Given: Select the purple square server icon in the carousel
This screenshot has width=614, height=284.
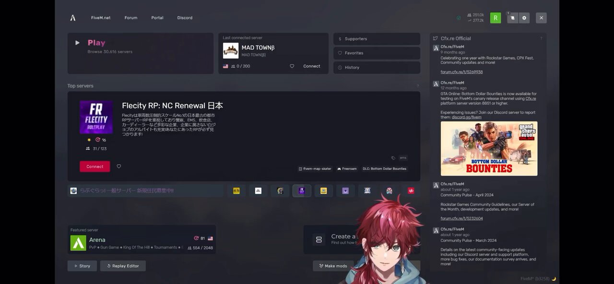Looking at the screenshot, I should click(x=345, y=190).
